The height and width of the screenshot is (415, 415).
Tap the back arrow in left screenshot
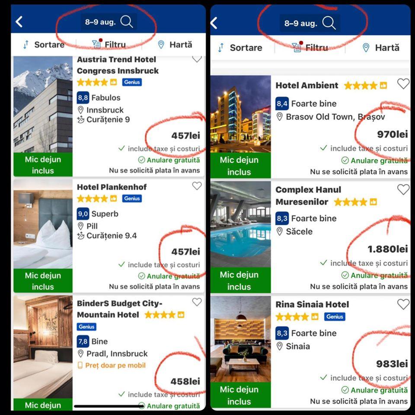coord(19,22)
